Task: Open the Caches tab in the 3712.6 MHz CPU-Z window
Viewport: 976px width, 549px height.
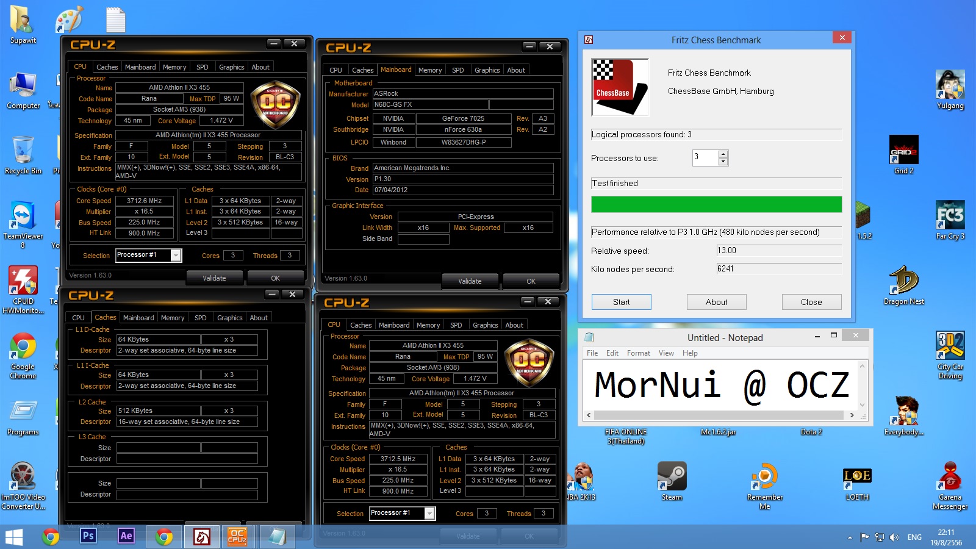Action: point(107,67)
